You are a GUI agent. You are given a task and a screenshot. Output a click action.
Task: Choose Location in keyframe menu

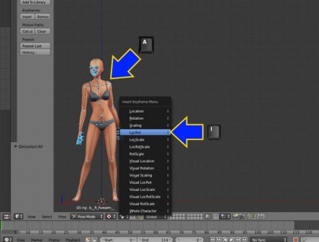145,111
